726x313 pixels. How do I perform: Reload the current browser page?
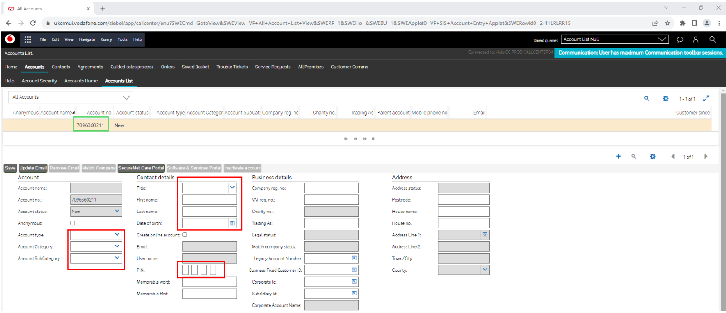pyautogui.click(x=33, y=23)
